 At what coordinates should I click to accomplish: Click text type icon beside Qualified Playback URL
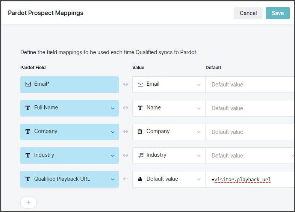28,179
